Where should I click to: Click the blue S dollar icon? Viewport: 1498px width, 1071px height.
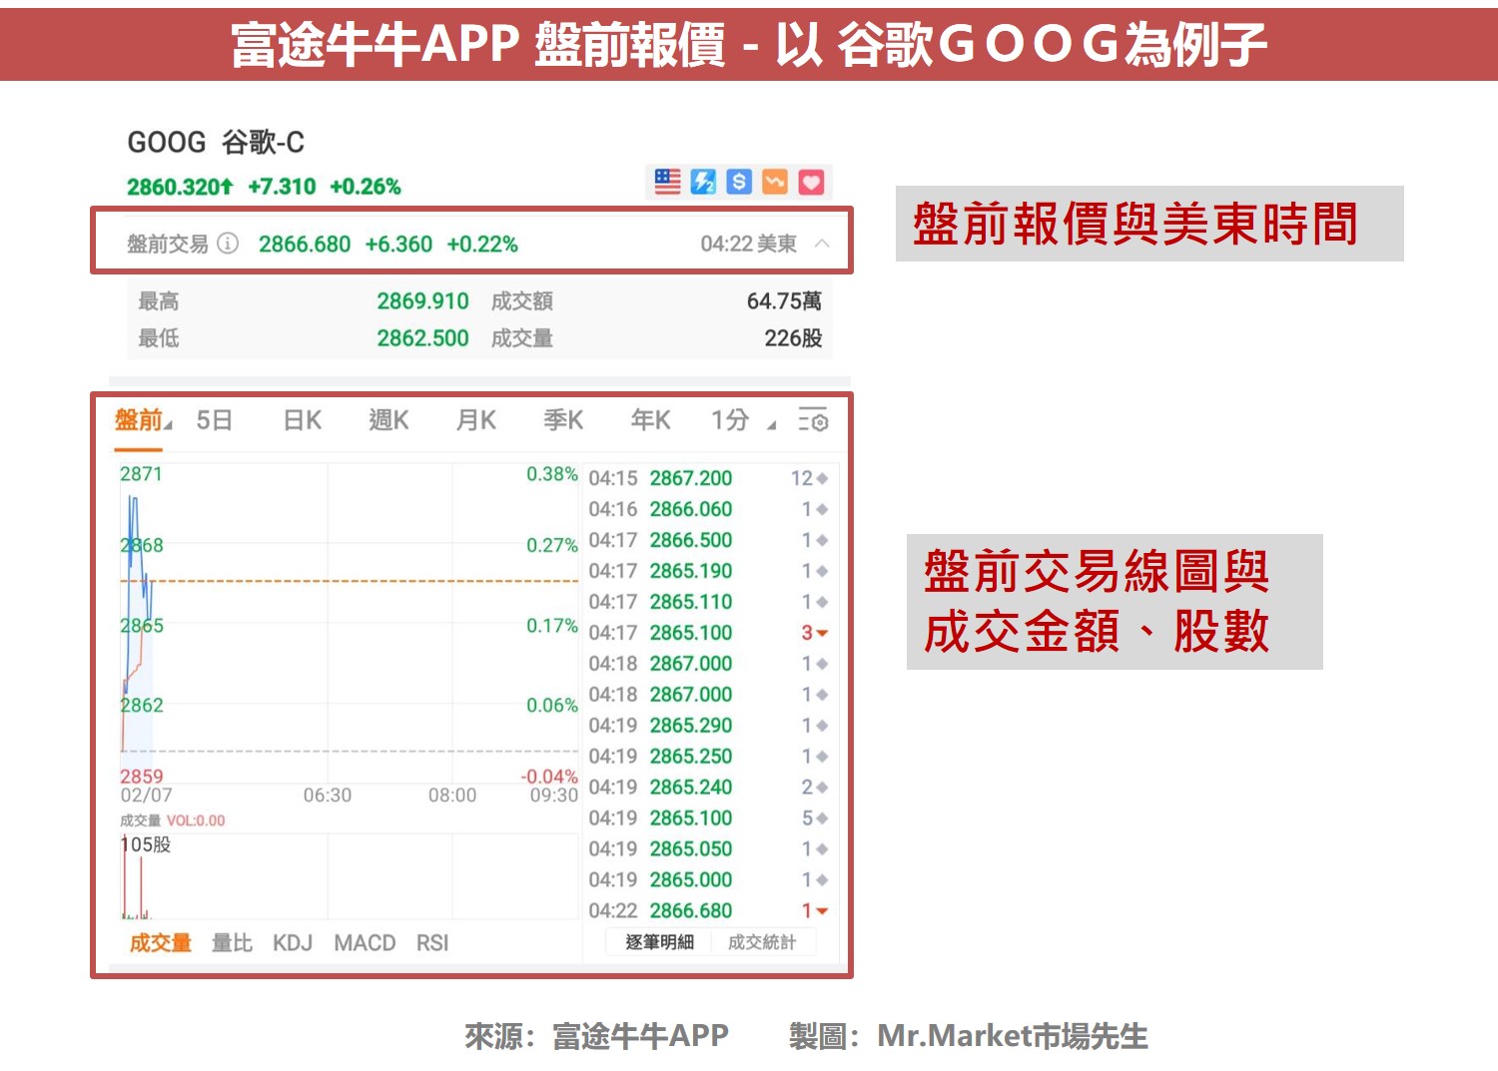[739, 182]
